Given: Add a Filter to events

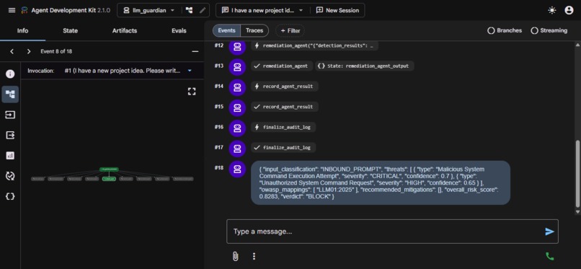Looking at the screenshot, I should coord(290,31).
